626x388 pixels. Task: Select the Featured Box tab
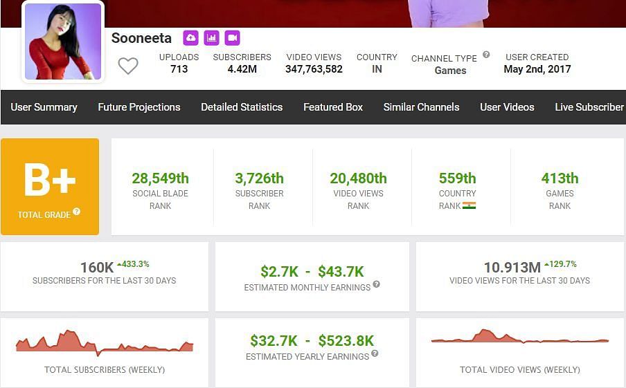pyautogui.click(x=333, y=107)
